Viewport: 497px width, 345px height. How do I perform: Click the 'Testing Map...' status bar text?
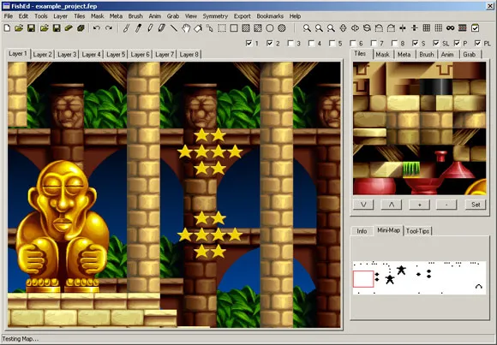tap(21, 339)
